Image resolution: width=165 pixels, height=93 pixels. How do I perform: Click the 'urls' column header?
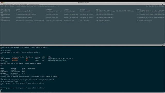coord(49,57)
